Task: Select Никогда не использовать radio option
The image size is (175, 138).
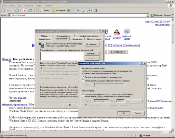Action: tap(41, 68)
